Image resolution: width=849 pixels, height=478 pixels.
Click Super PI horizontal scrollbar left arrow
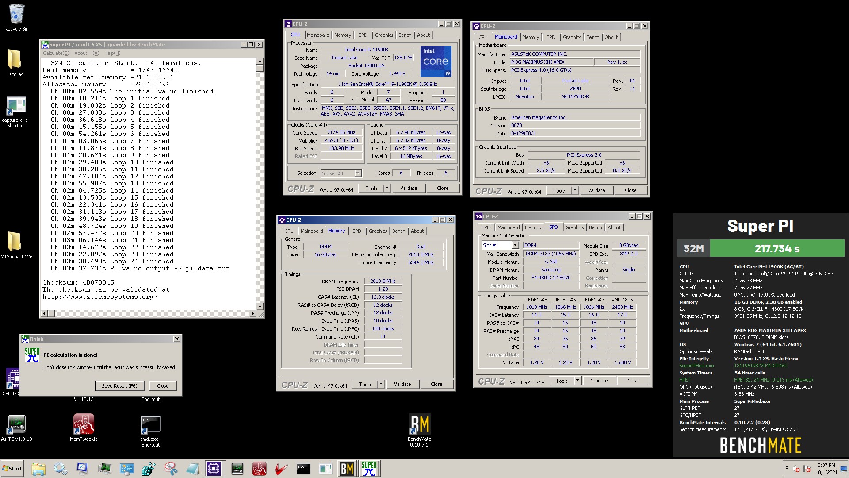44,314
